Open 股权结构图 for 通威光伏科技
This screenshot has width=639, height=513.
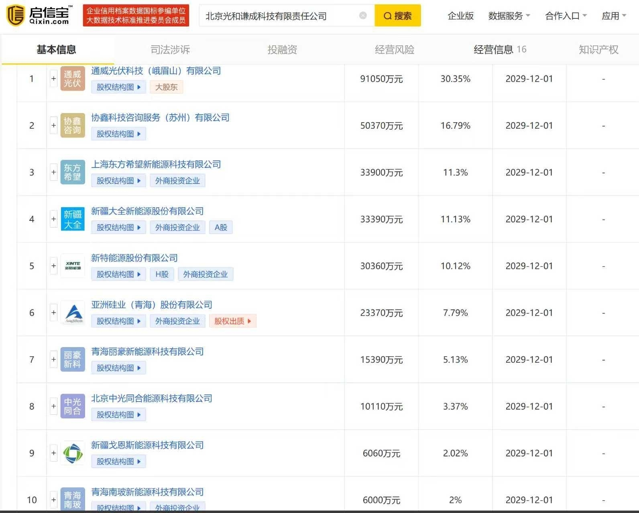point(118,87)
